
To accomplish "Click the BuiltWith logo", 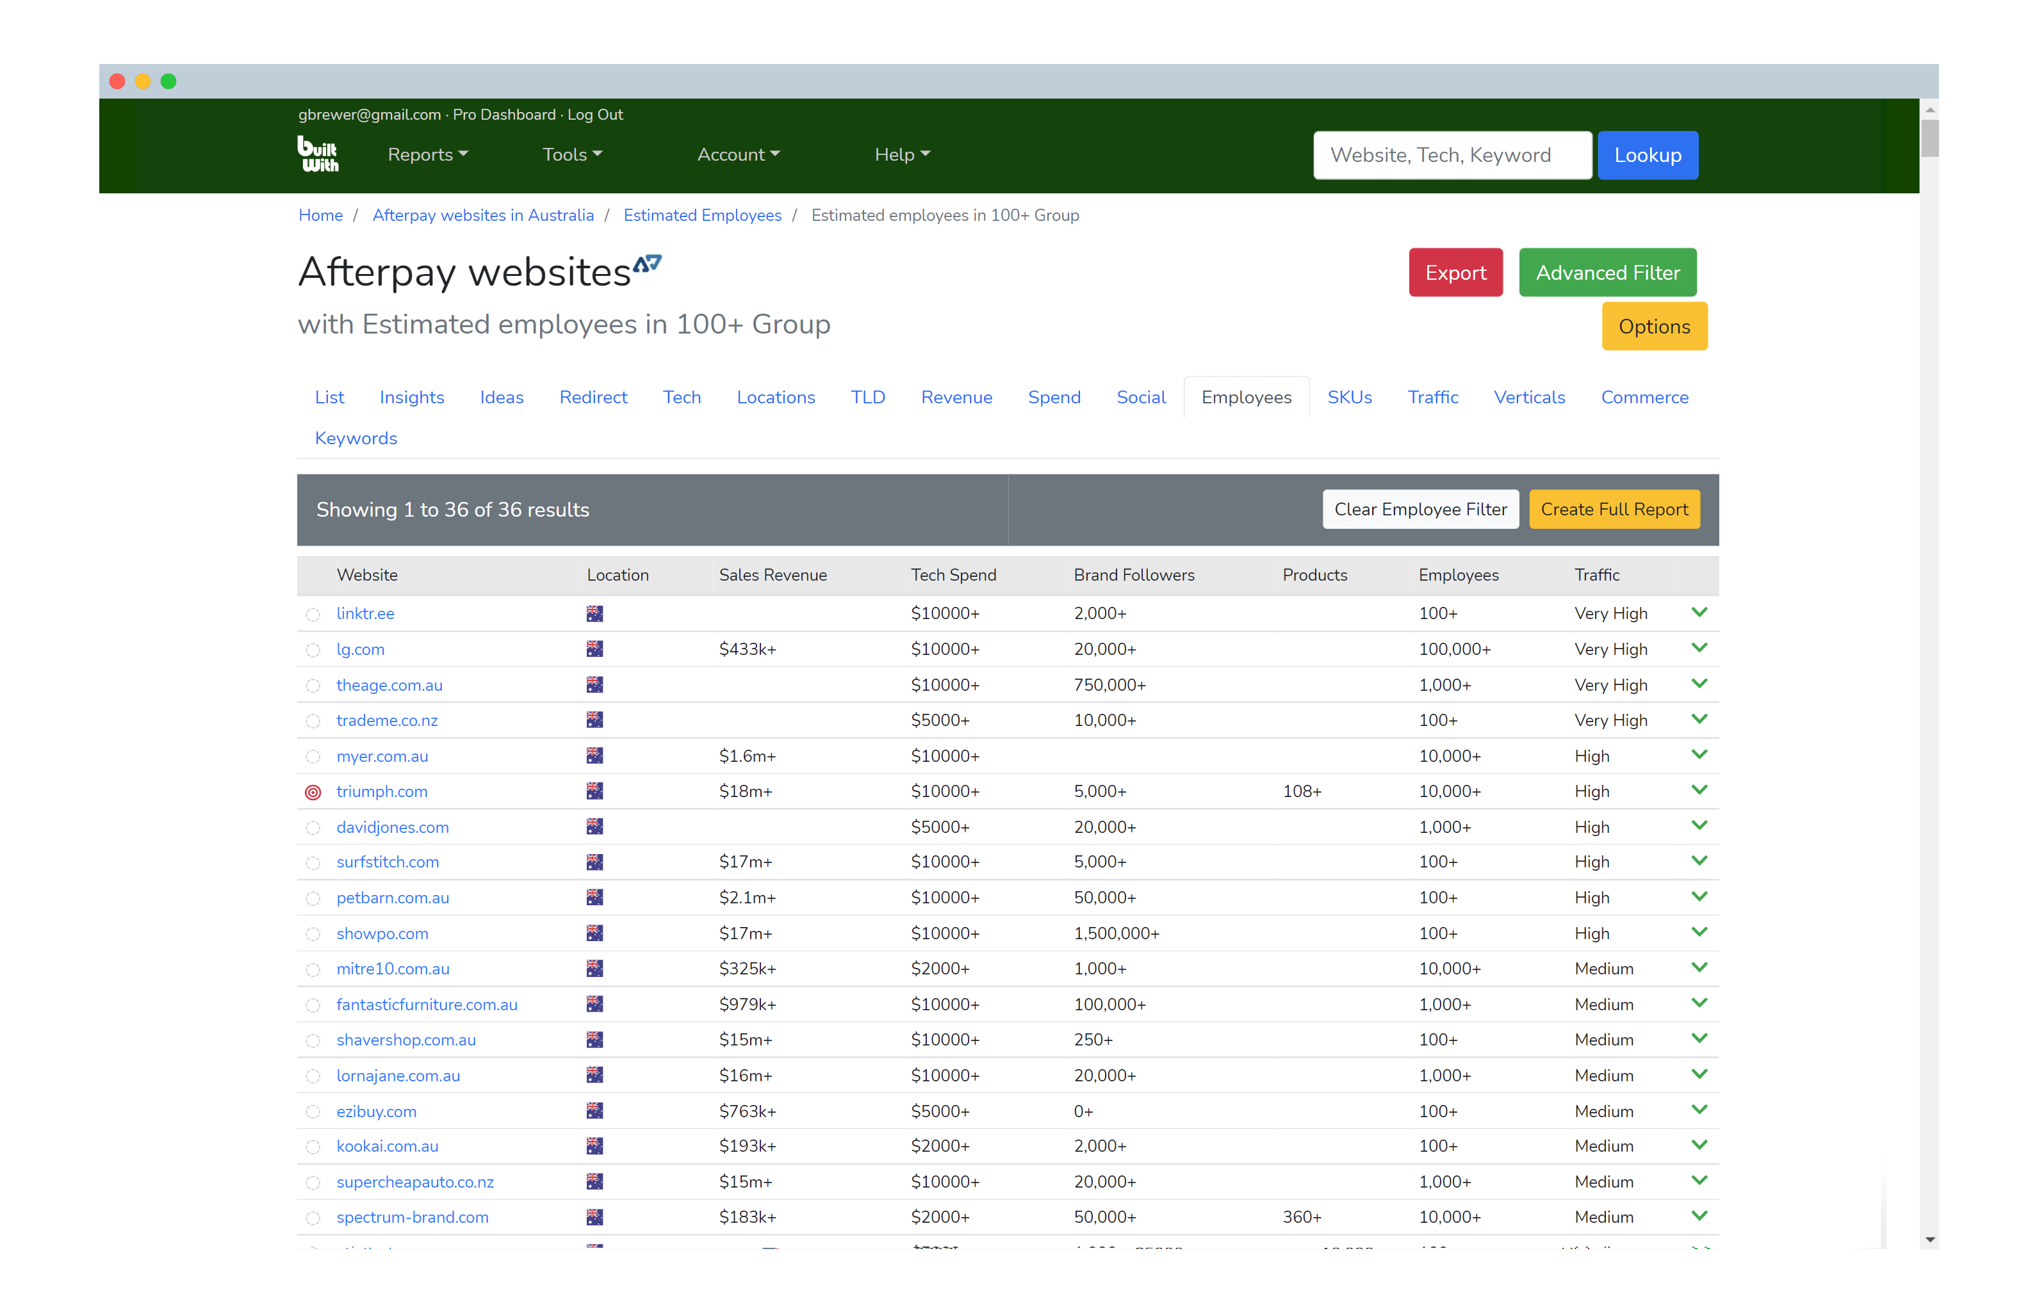I will click(x=318, y=154).
